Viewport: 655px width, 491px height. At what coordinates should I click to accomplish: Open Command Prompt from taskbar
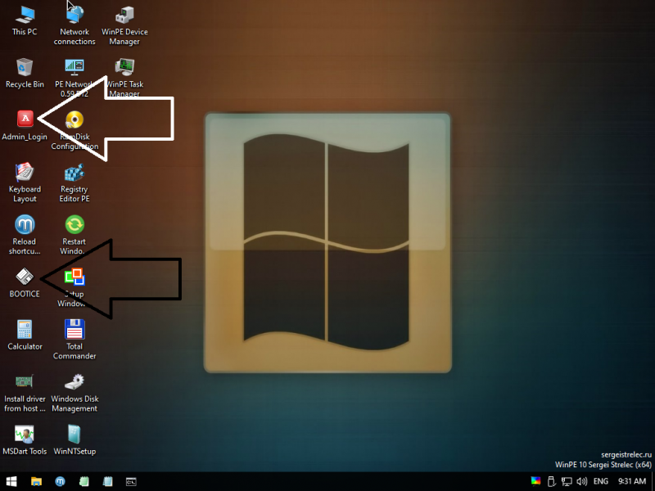pos(131,481)
